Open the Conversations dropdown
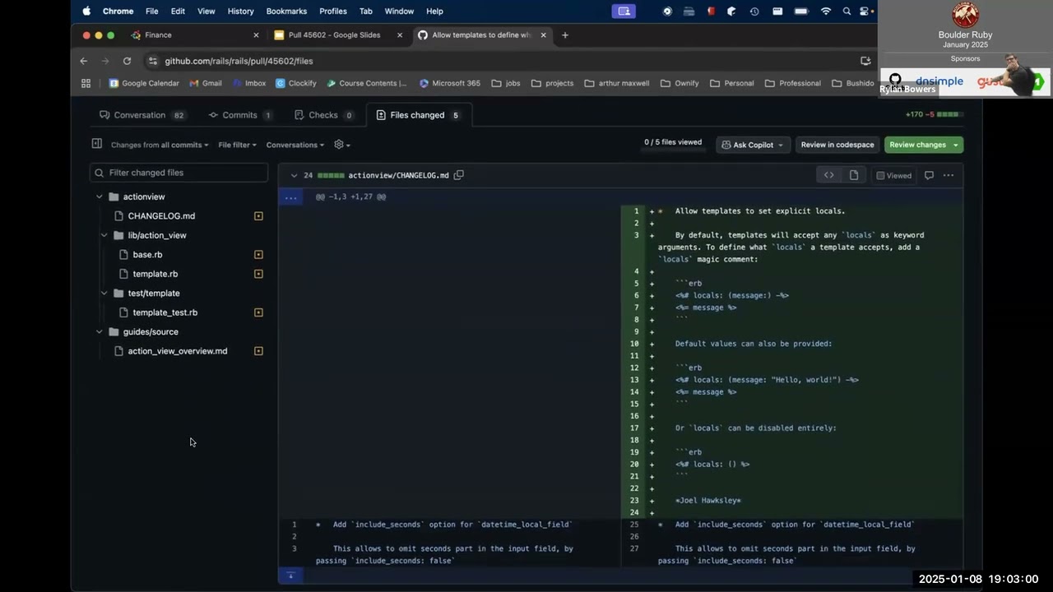 (x=295, y=145)
